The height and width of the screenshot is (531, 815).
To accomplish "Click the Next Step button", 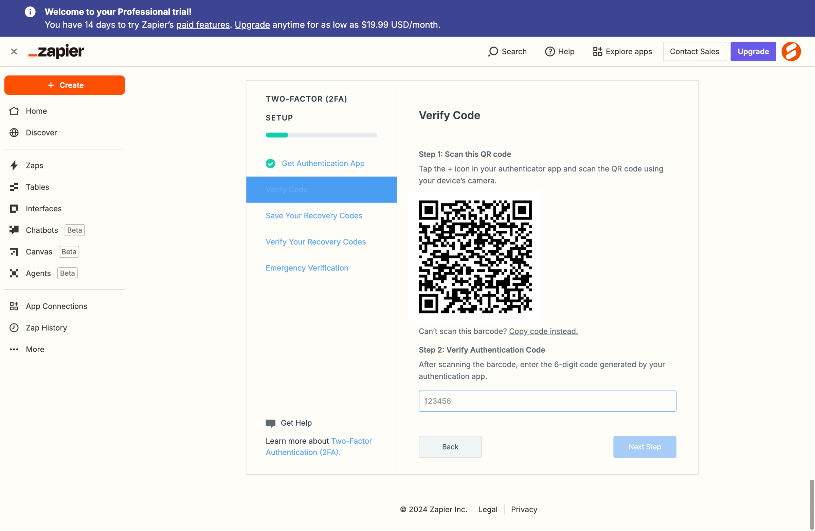I will click(645, 447).
